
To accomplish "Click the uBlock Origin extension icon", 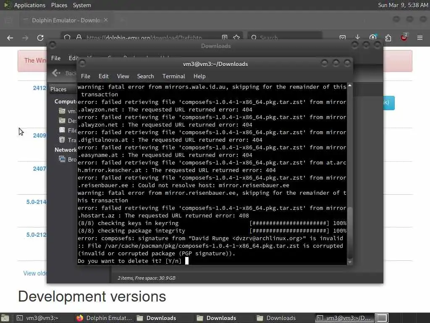I will click(x=404, y=37).
